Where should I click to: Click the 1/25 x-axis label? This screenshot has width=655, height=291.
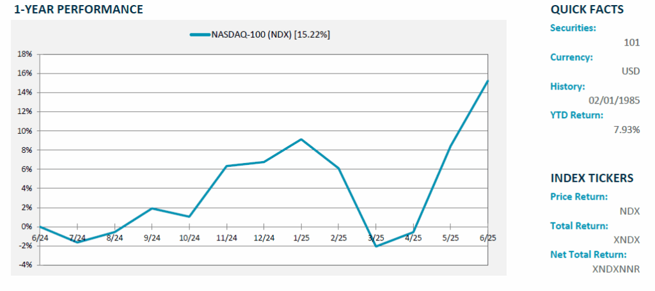[x=302, y=239]
